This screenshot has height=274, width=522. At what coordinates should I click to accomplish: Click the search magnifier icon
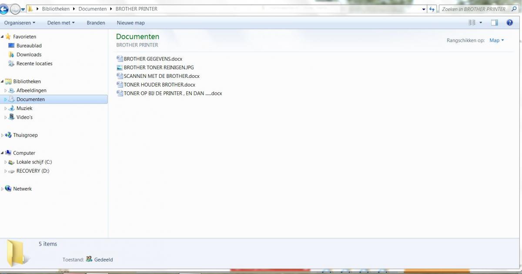click(x=515, y=9)
